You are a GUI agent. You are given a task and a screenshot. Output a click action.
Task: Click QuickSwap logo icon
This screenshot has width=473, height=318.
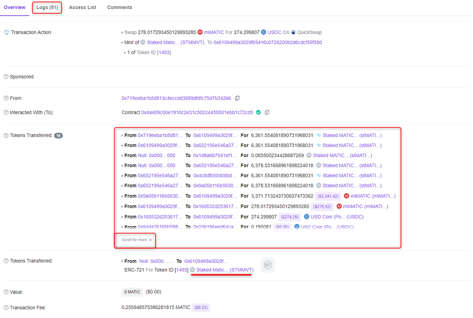[293, 32]
